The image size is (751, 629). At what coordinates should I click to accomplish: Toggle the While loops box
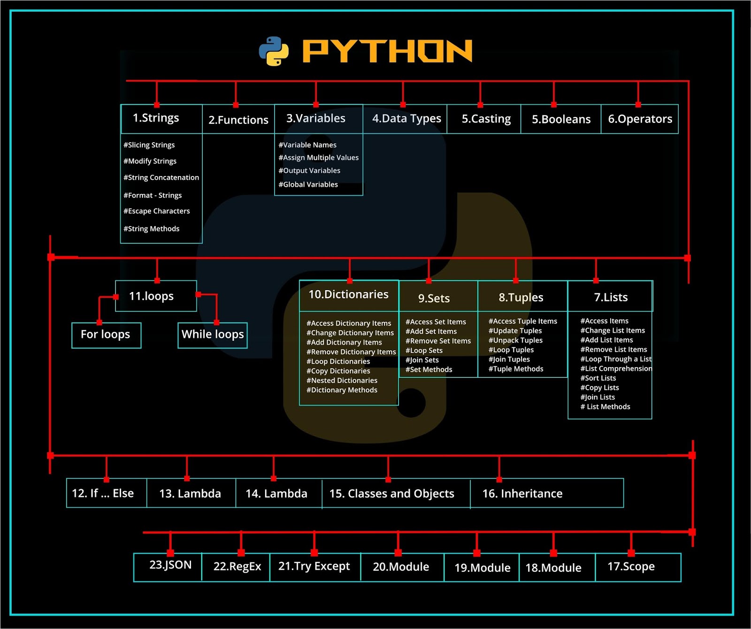(212, 335)
